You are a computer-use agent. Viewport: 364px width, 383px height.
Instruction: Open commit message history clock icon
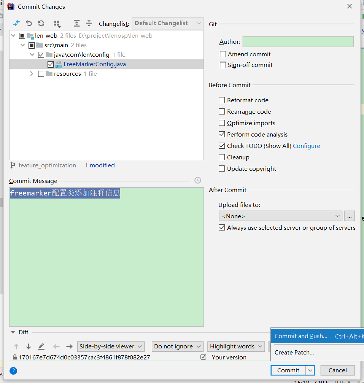(x=198, y=180)
